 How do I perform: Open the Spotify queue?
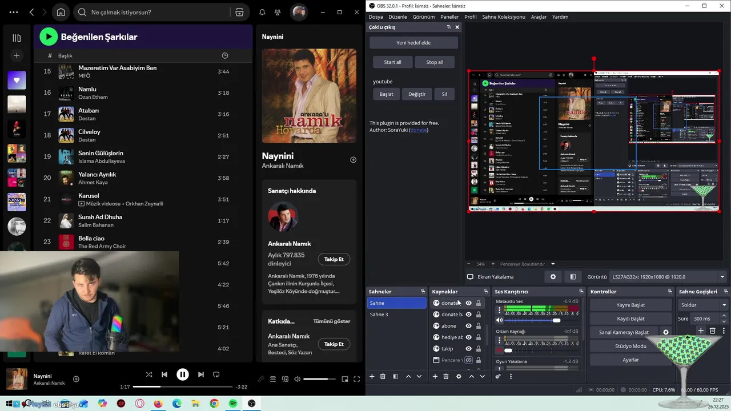pos(273,379)
